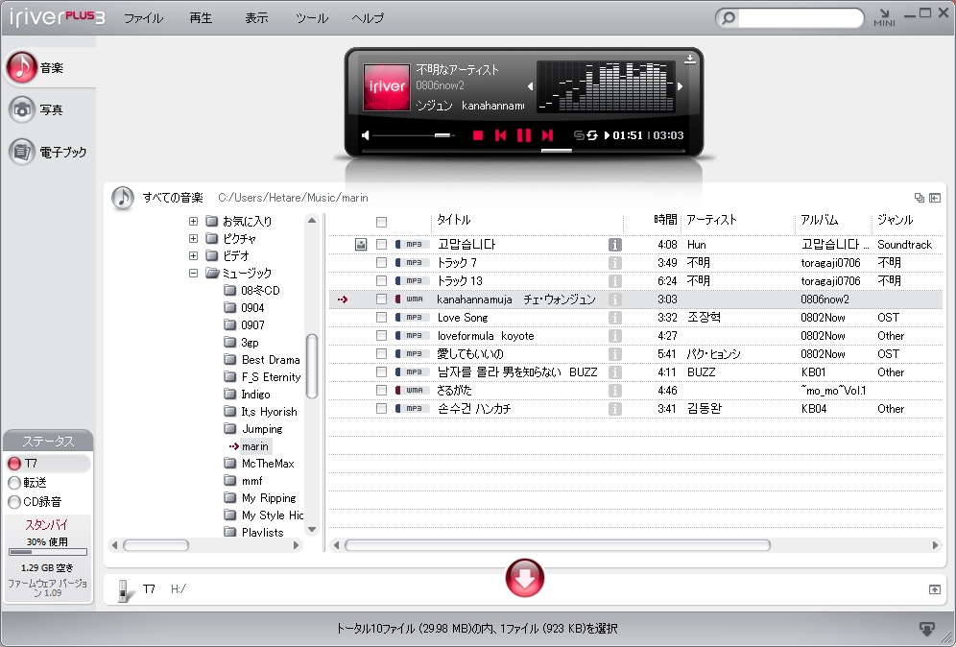Viewport: 956px width, 647px height.
Task: Click the folder tree scroll-up arrow
Action: click(312, 221)
